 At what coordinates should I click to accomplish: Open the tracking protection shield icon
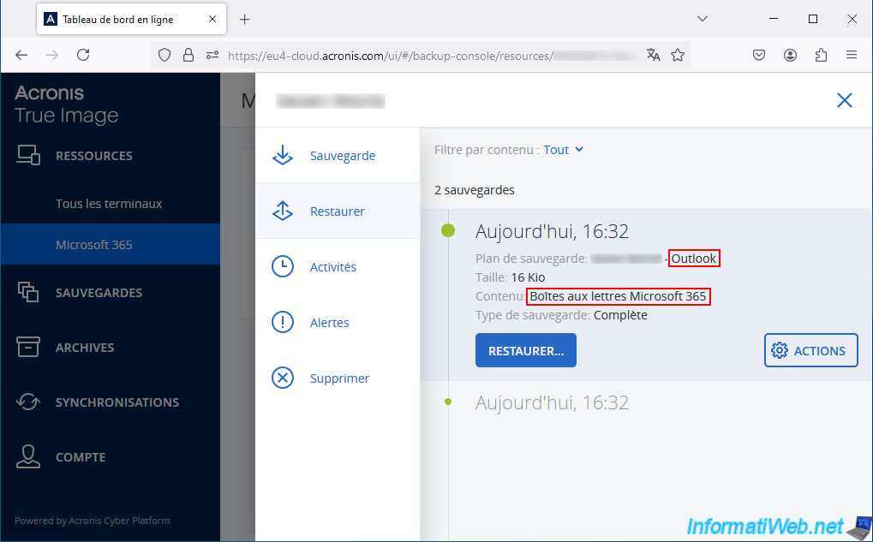164,55
